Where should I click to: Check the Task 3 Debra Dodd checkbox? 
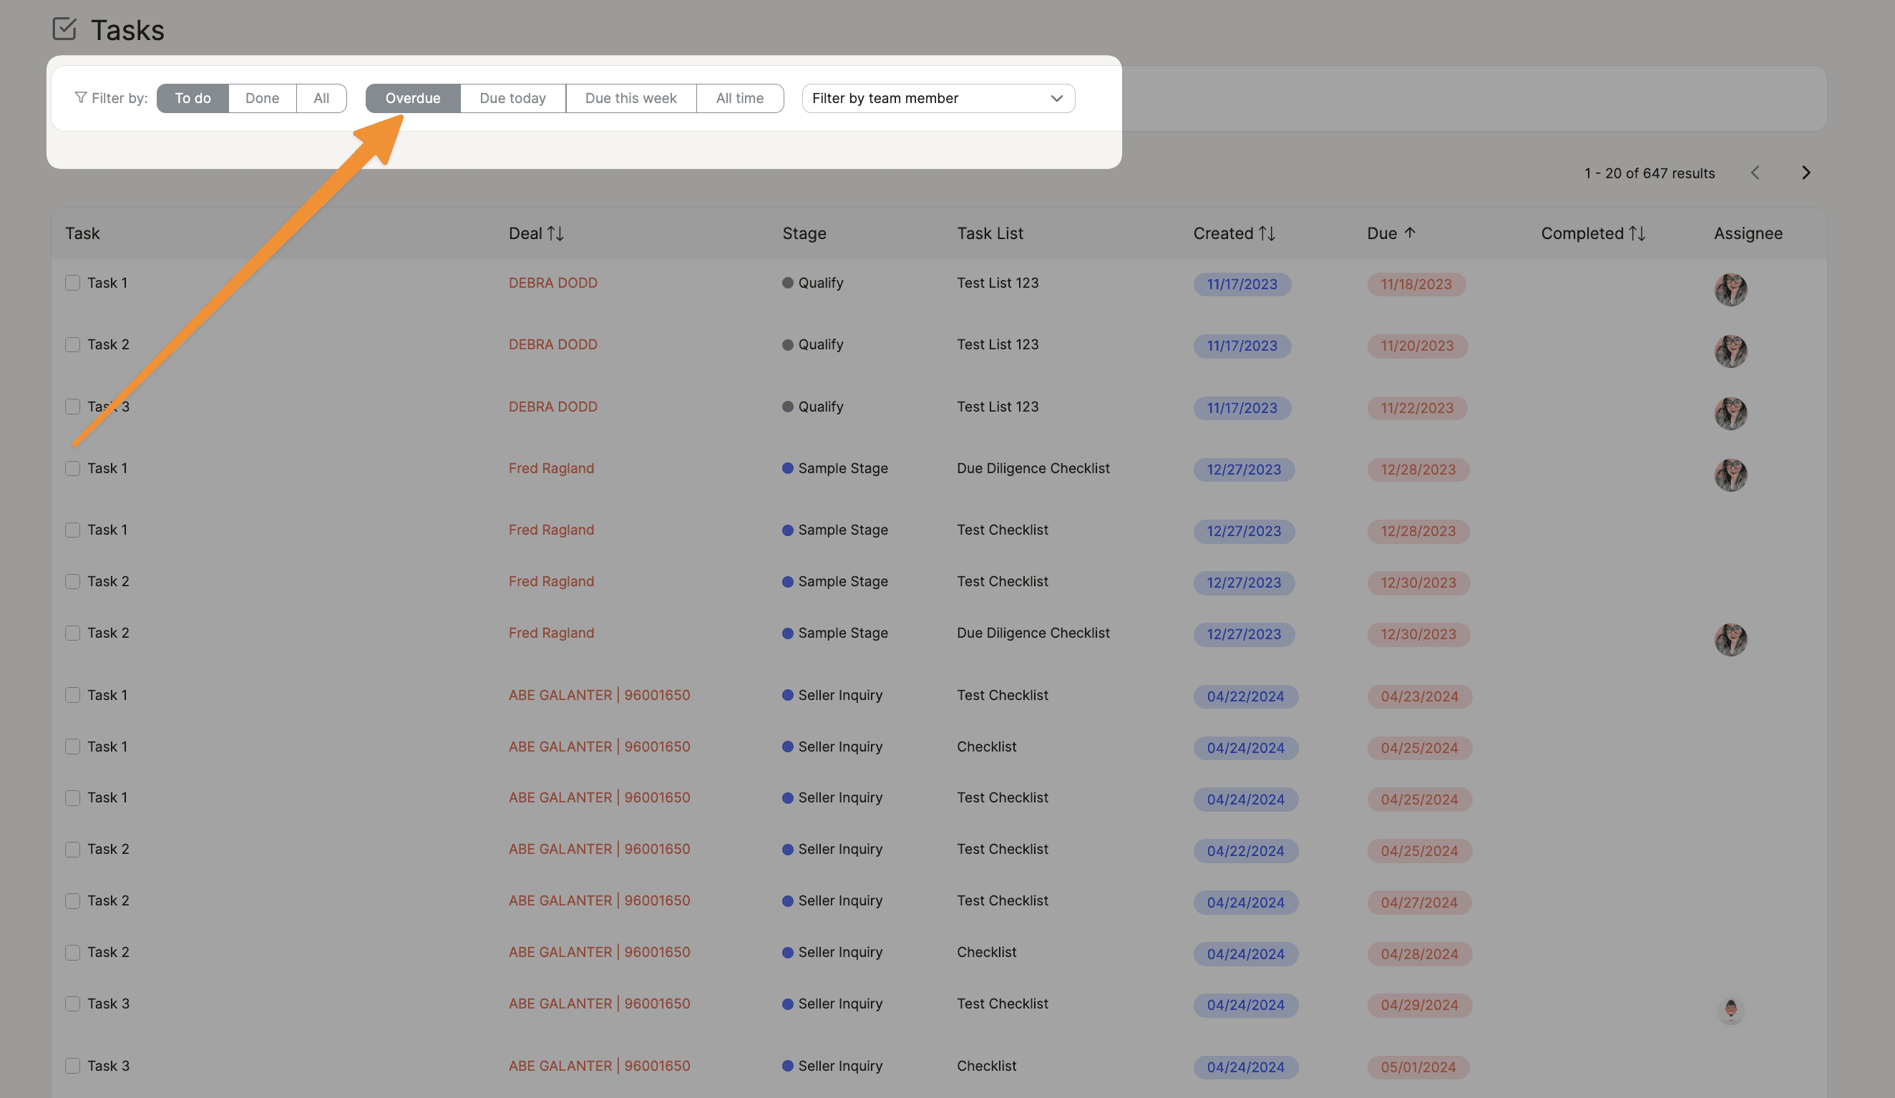72,407
